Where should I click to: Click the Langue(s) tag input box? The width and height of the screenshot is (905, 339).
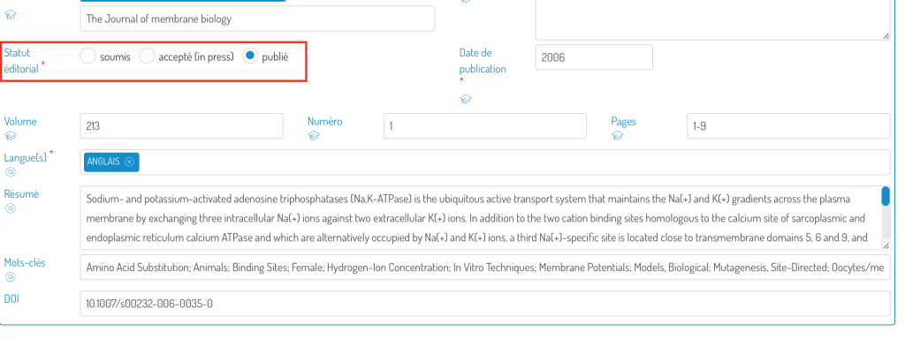485,162
